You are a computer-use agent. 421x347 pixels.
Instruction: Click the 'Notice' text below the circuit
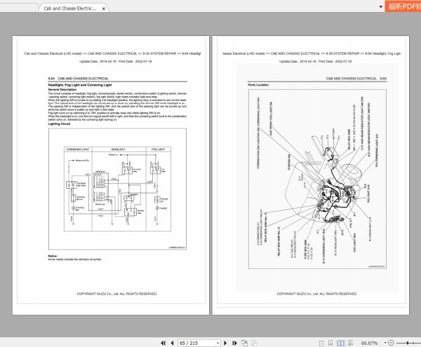(53, 256)
